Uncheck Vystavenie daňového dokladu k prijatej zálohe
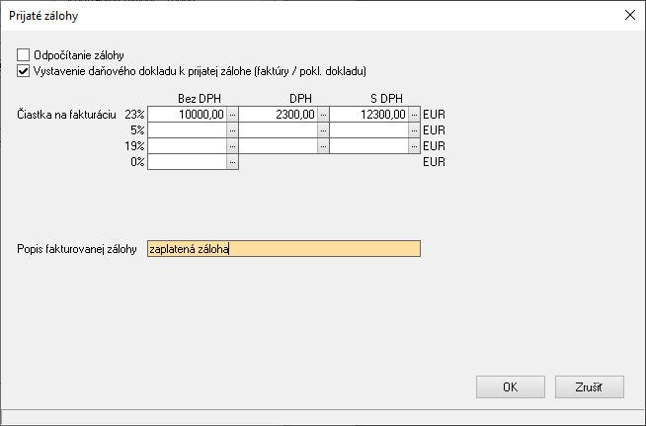 24,71
